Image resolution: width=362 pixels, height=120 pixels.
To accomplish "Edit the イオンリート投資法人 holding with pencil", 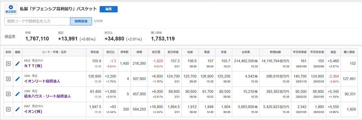I will pyautogui.click(x=17, y=79).
